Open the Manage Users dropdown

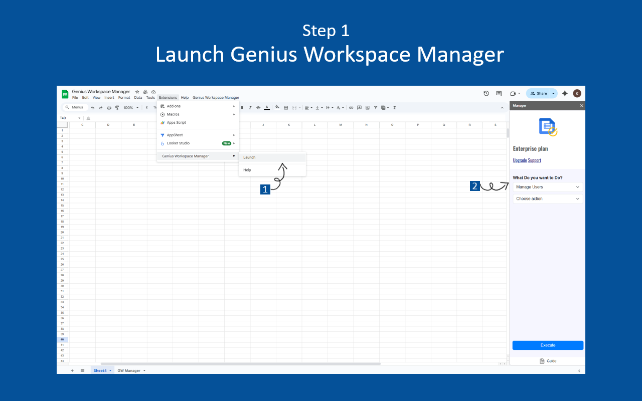548,187
